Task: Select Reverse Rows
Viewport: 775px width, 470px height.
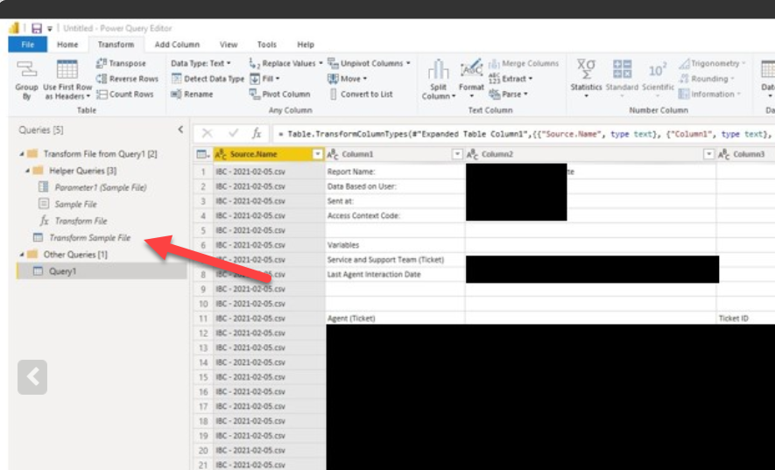Action: click(127, 79)
